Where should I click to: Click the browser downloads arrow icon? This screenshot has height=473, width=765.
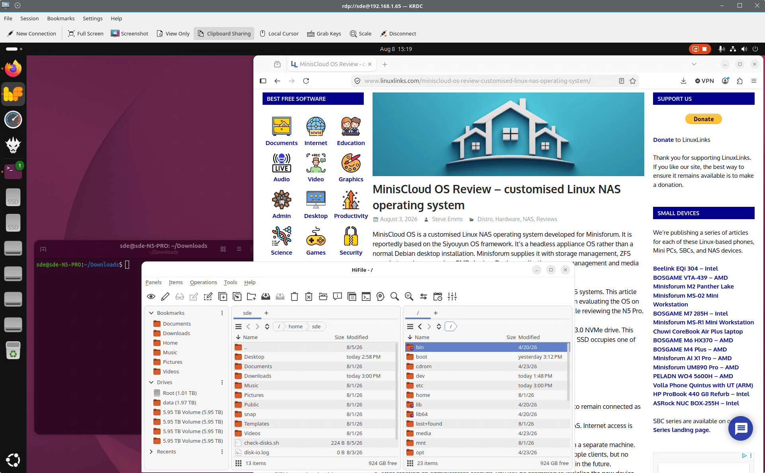tap(683, 81)
